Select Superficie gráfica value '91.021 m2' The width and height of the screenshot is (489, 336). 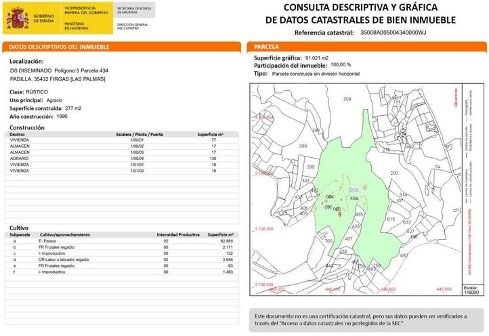coord(317,58)
